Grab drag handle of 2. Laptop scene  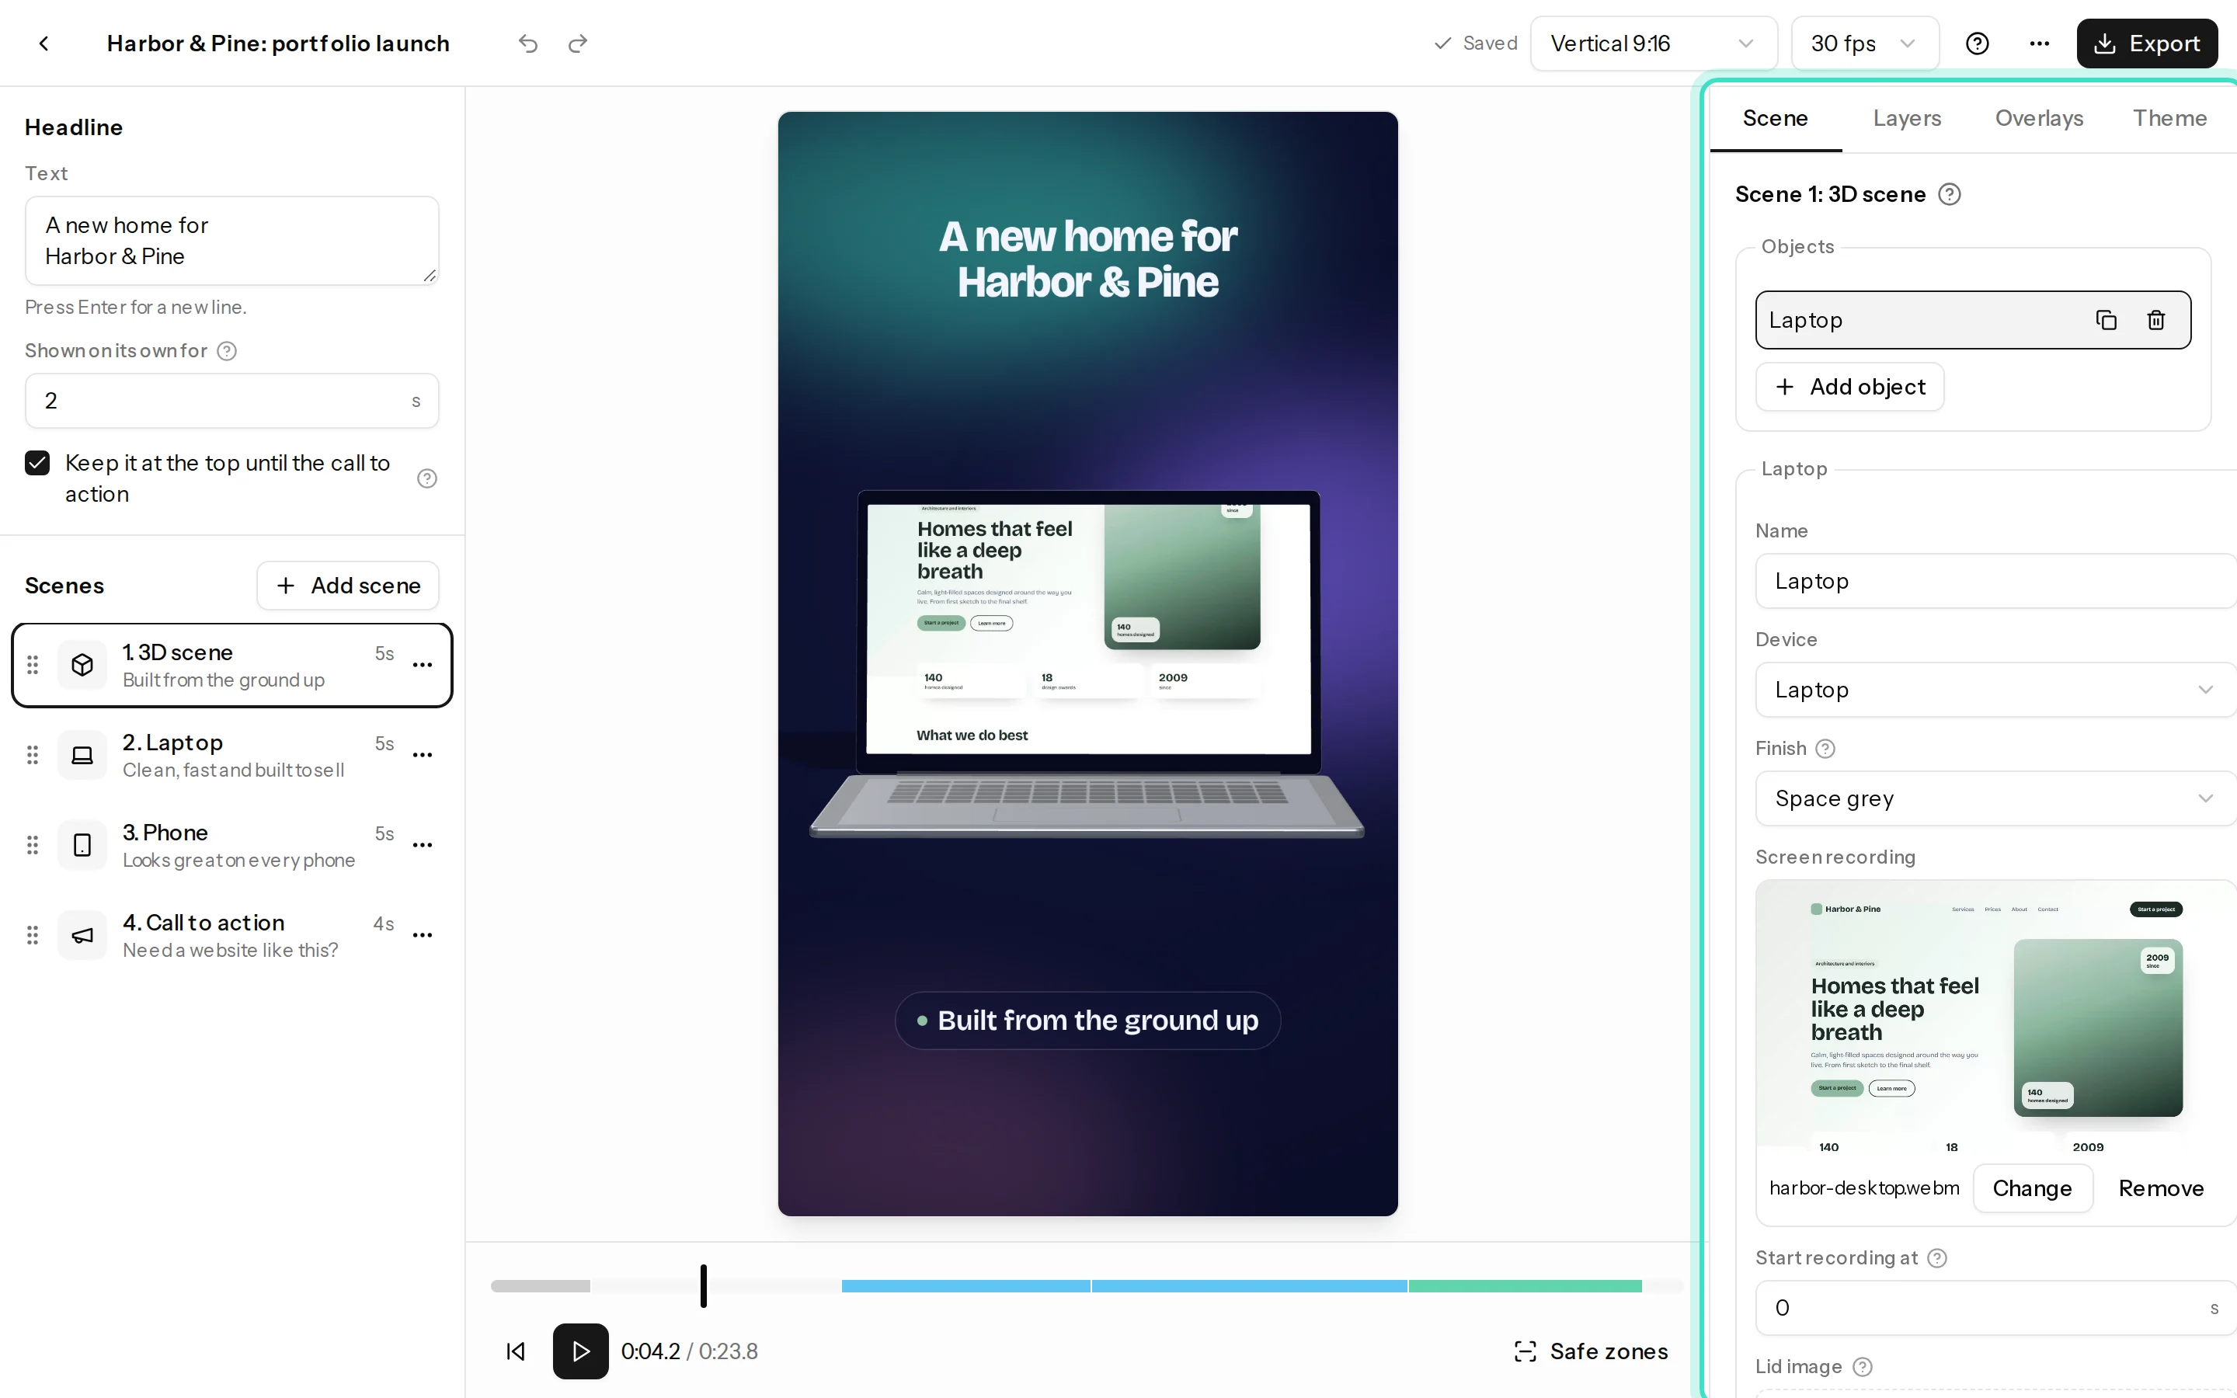coord(33,754)
